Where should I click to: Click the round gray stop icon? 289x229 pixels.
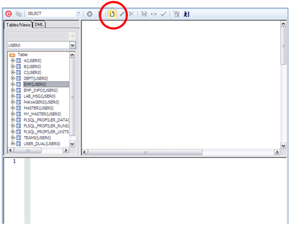tap(90, 14)
